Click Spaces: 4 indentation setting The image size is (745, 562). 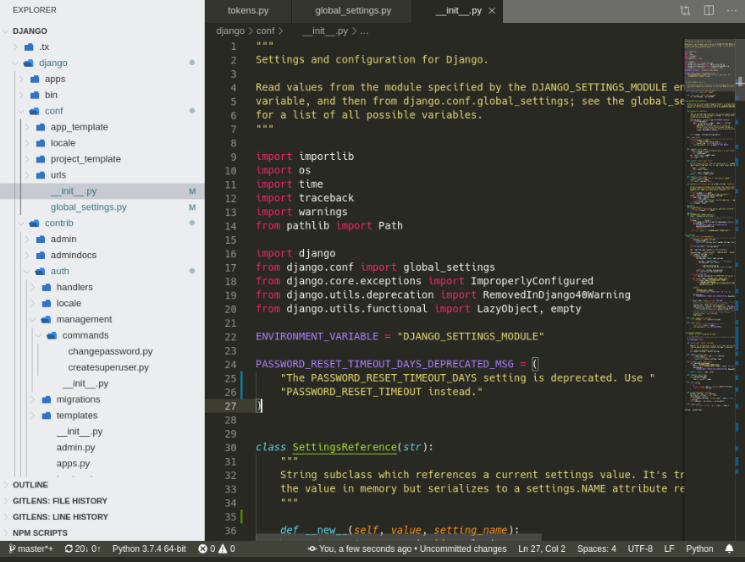(x=596, y=548)
